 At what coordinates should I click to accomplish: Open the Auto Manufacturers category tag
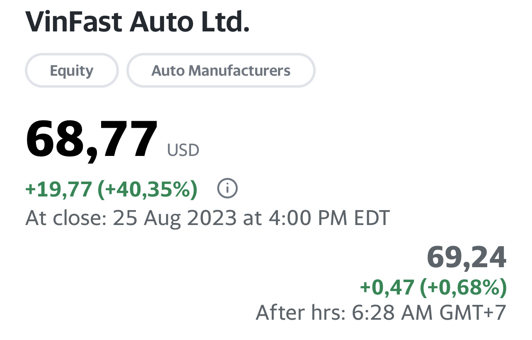tap(221, 71)
